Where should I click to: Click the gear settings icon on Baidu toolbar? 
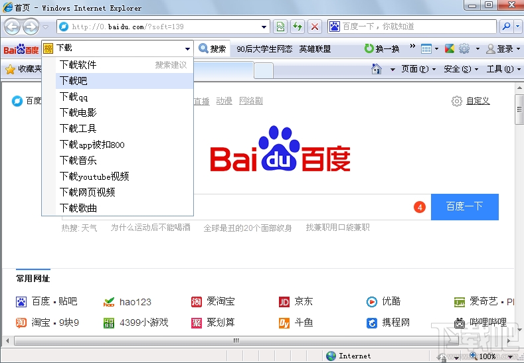pyautogui.click(x=464, y=48)
